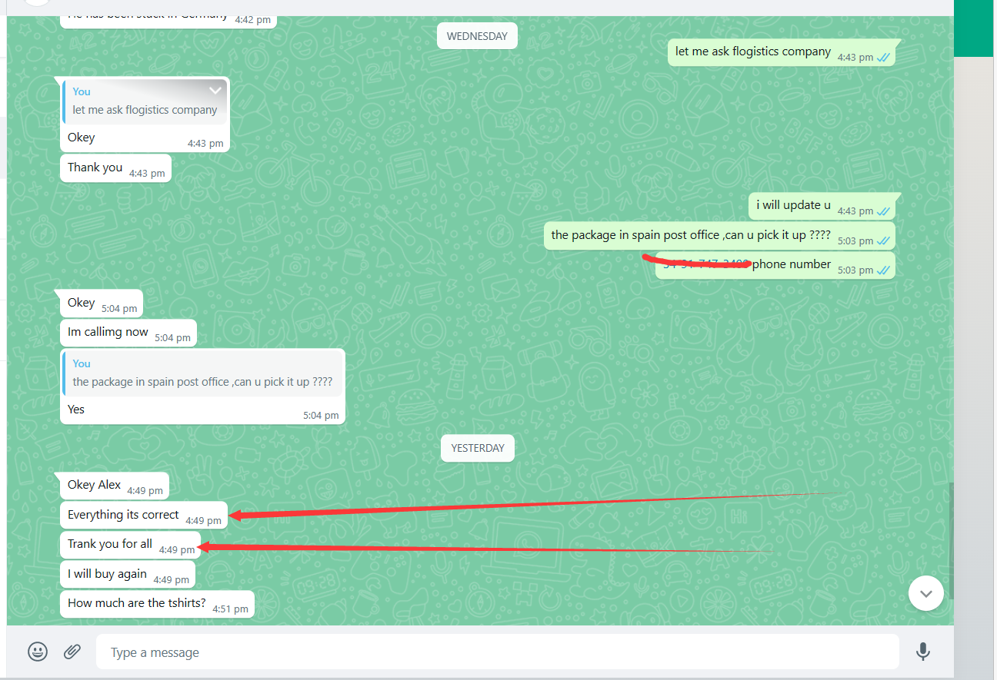Select the "Im callimg now" message
This screenshot has height=680, width=997.
coord(108,332)
